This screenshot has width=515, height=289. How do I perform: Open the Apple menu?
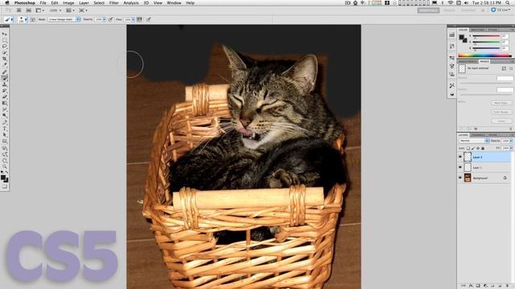[7, 2]
